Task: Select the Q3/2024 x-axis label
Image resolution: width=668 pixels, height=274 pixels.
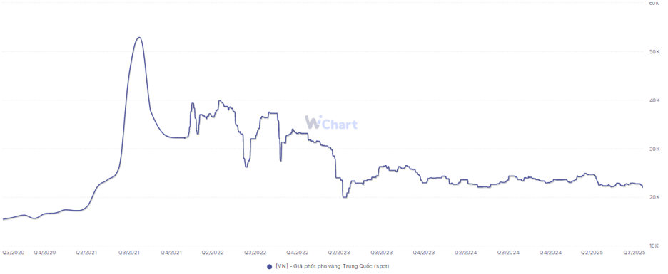Action: point(508,252)
